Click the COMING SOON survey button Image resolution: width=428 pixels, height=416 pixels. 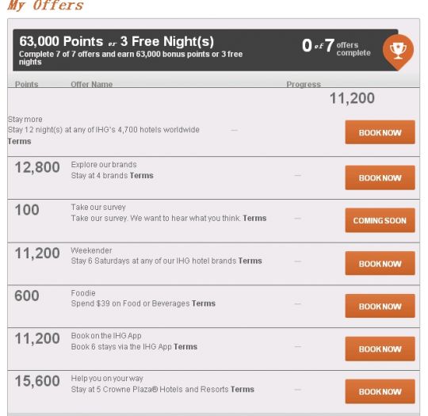[x=380, y=220]
